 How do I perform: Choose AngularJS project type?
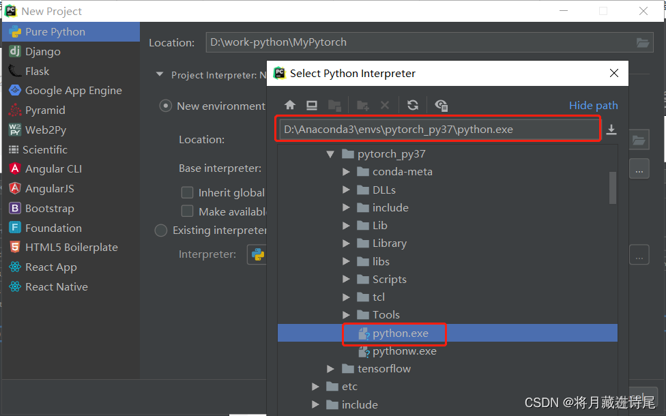[71, 188]
